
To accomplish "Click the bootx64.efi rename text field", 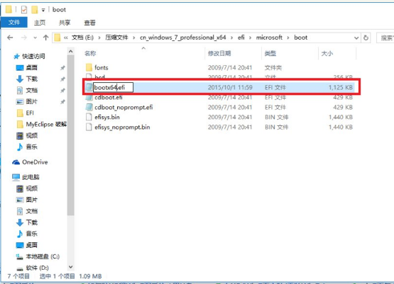I will [113, 88].
